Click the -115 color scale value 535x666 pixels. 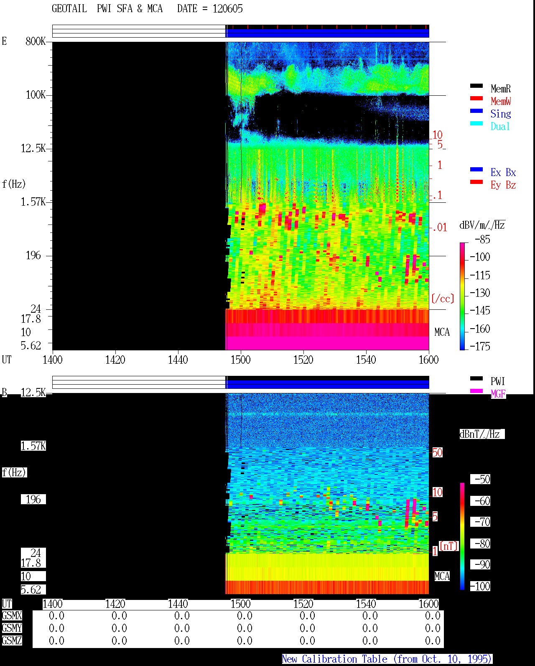tap(480, 276)
